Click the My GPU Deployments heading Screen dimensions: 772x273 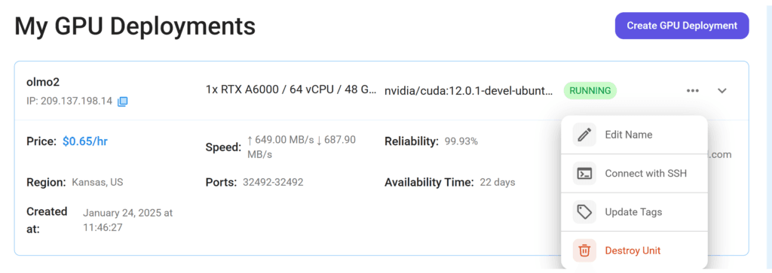[135, 26]
